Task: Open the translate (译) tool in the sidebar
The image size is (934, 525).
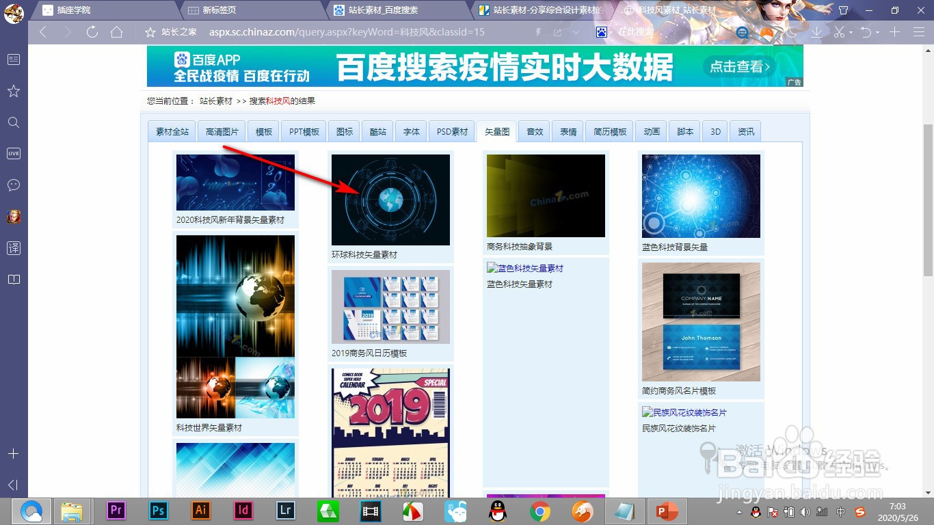Action: (13, 248)
